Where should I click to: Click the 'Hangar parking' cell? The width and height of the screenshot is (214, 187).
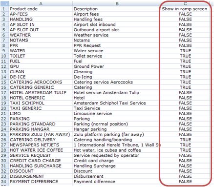click(117, 129)
